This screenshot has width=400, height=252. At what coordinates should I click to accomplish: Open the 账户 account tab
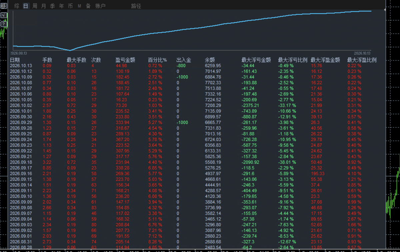(100, 6)
